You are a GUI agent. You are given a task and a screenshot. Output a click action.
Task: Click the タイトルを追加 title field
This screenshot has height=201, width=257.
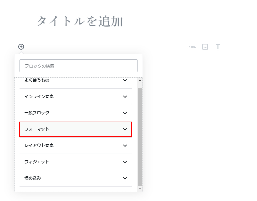[80, 21]
